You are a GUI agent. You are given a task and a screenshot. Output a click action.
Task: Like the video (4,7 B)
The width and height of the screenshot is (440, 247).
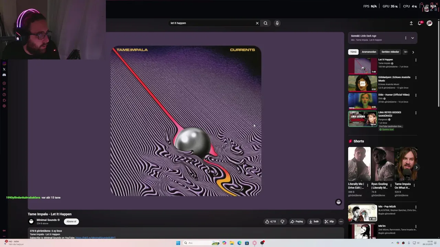coord(271,222)
